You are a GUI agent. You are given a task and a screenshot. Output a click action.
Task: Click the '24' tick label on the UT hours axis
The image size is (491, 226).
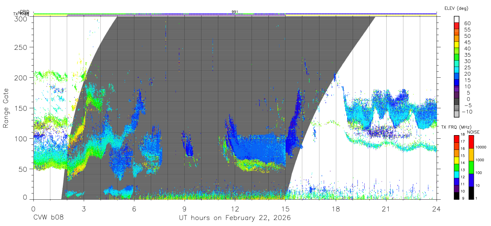436,208
